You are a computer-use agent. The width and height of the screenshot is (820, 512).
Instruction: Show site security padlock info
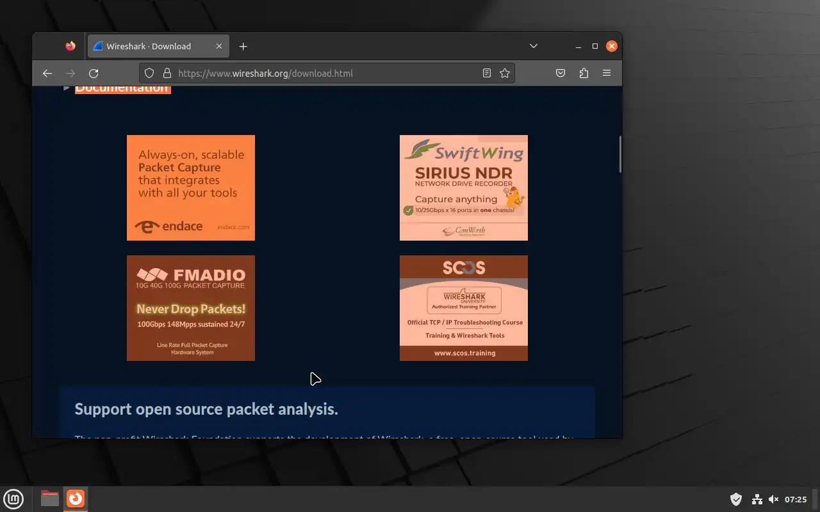pos(167,73)
